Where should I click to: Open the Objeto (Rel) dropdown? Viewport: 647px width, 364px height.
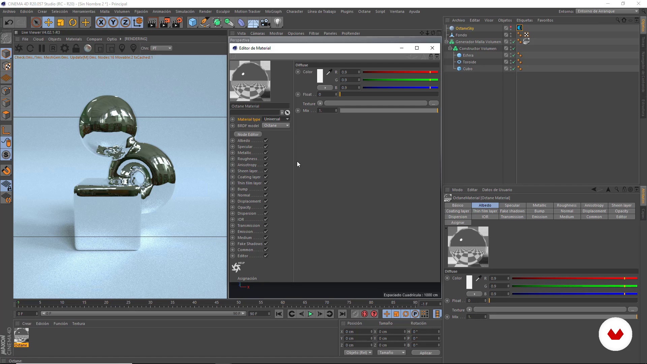tap(358, 353)
